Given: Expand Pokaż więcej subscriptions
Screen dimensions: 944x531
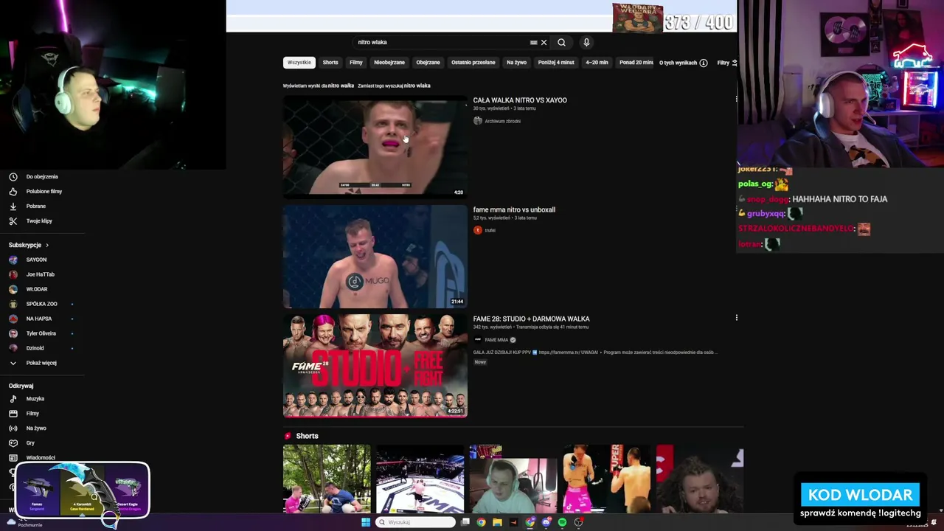Looking at the screenshot, I should (x=33, y=363).
